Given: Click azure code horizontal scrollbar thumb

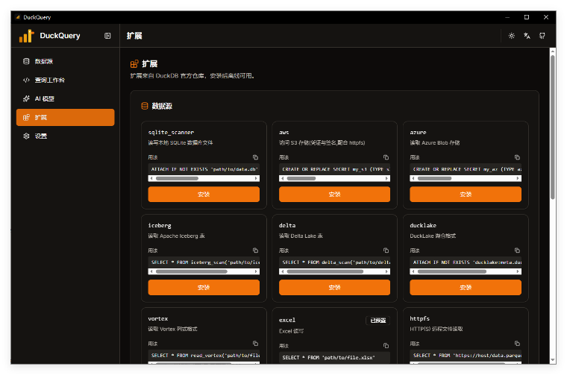Looking at the screenshot, I should tap(435, 178).
